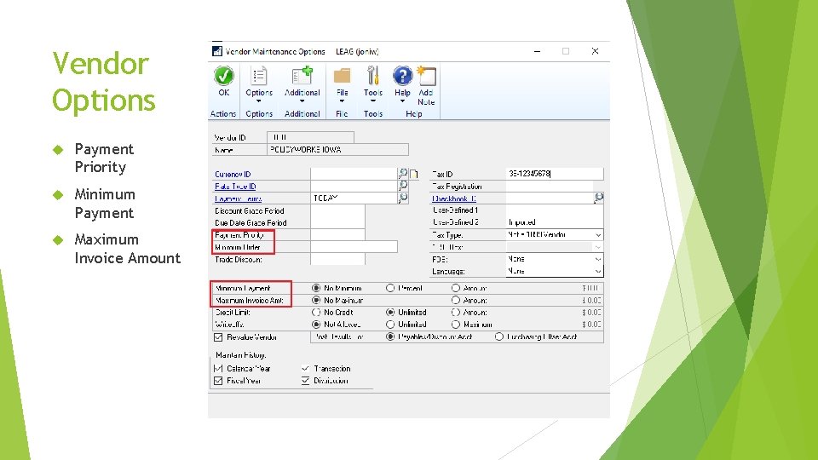Click the note icon beside Currency ID
This screenshot has width=818, height=460.
414,174
